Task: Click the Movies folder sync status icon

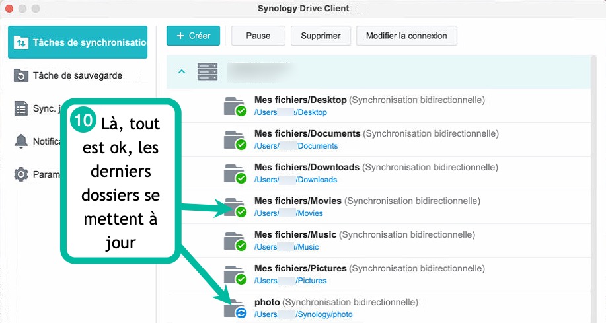Action: click(235, 207)
